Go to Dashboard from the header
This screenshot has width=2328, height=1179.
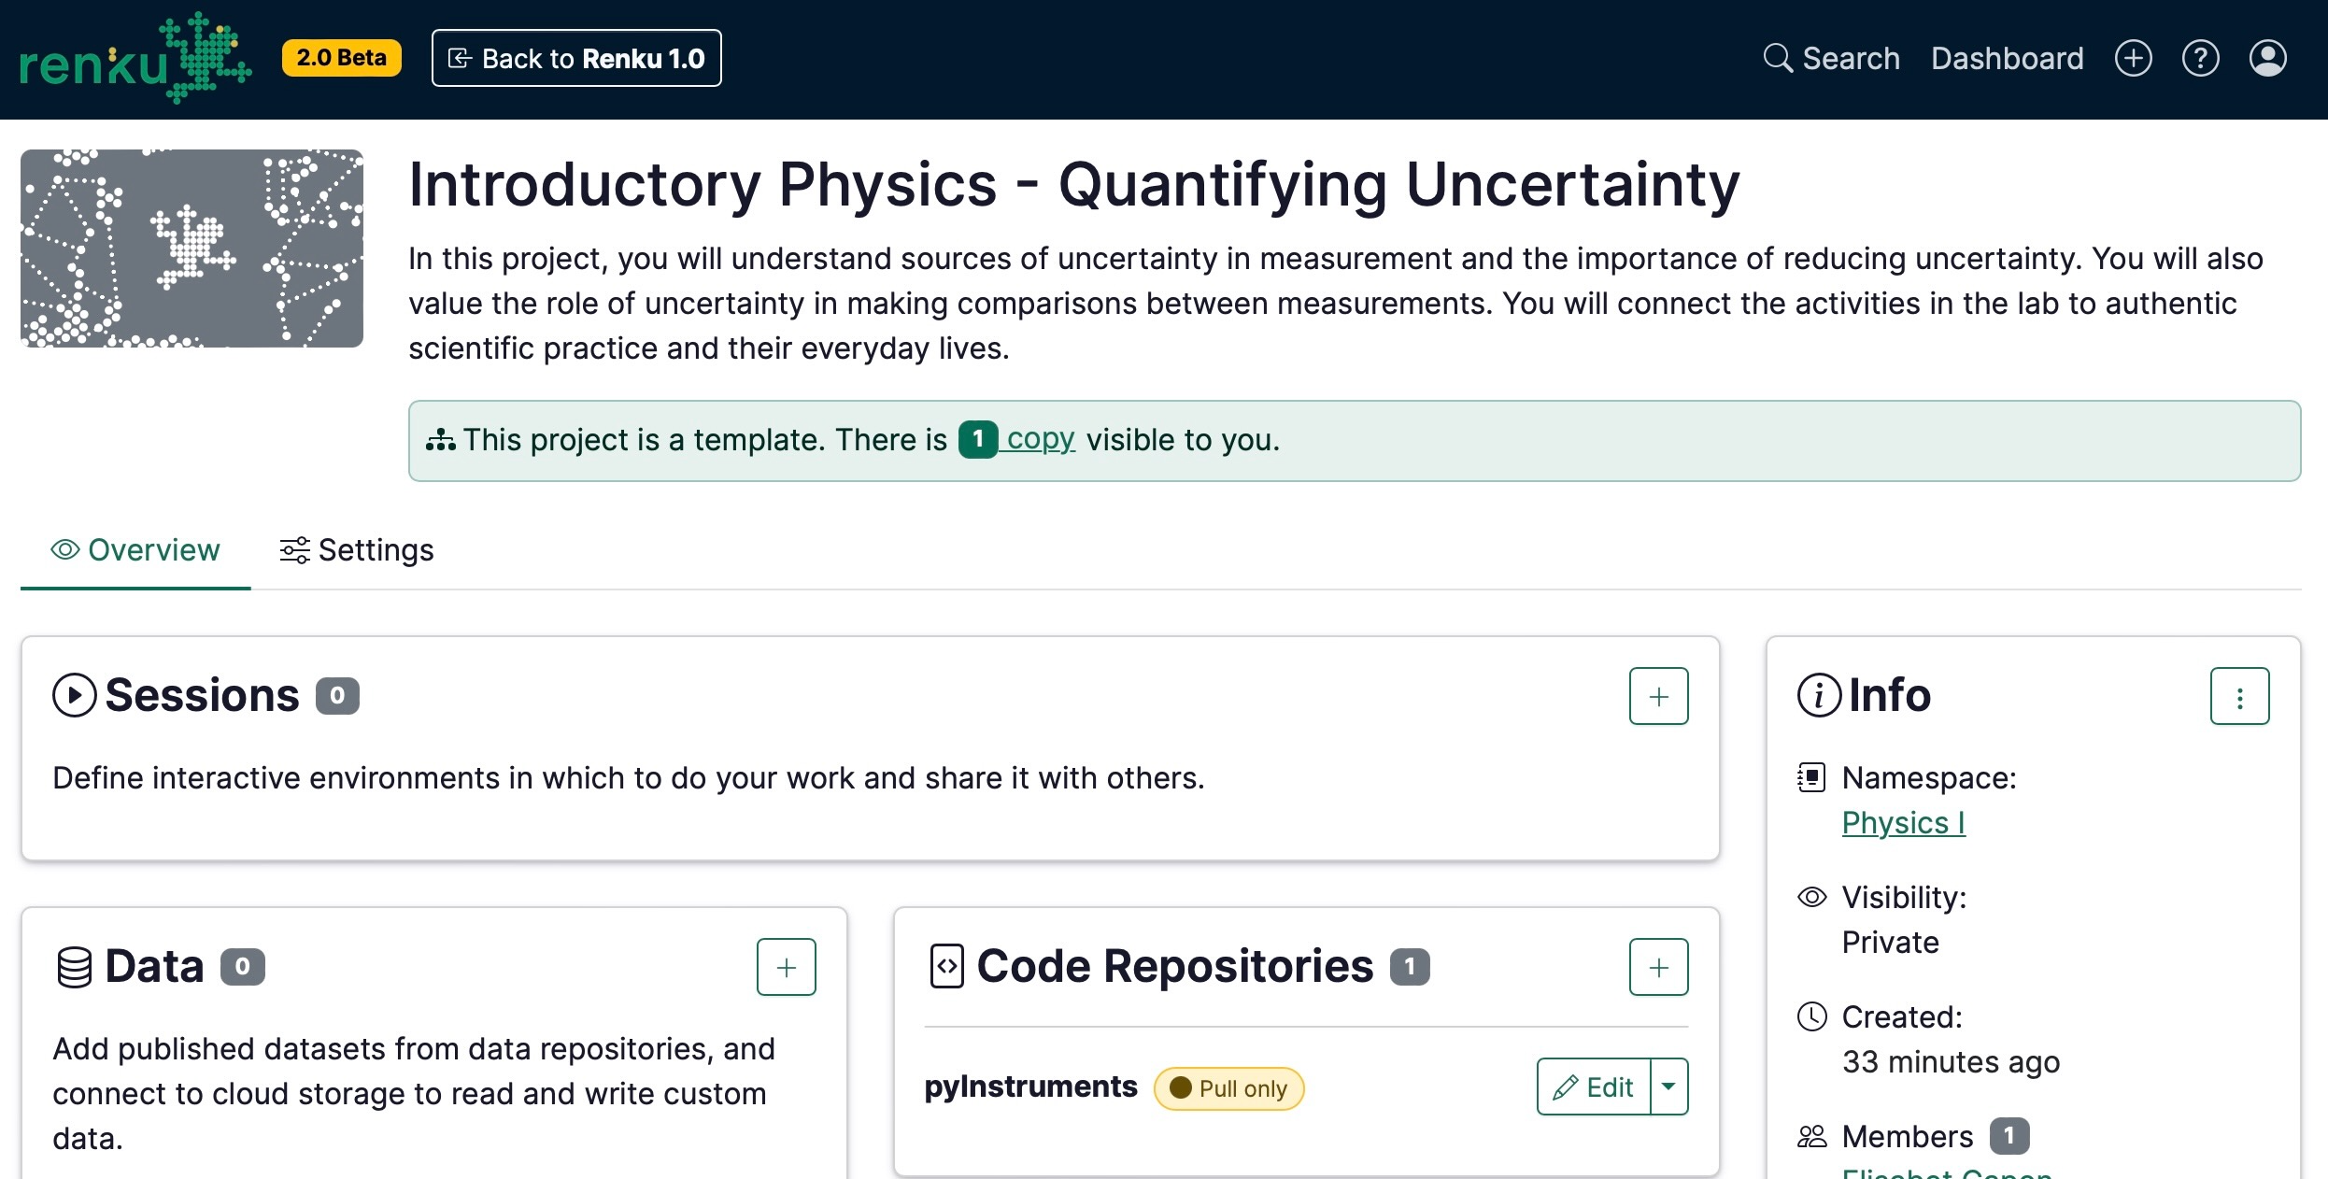coord(2008,58)
